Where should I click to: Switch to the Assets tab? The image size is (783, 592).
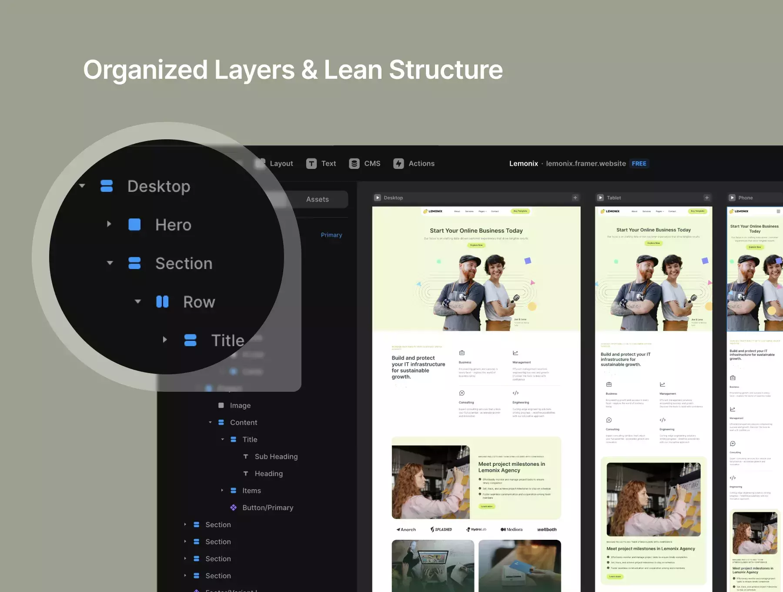click(318, 199)
